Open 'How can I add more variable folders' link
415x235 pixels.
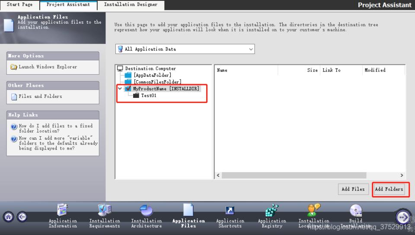pyautogui.click(x=58, y=143)
